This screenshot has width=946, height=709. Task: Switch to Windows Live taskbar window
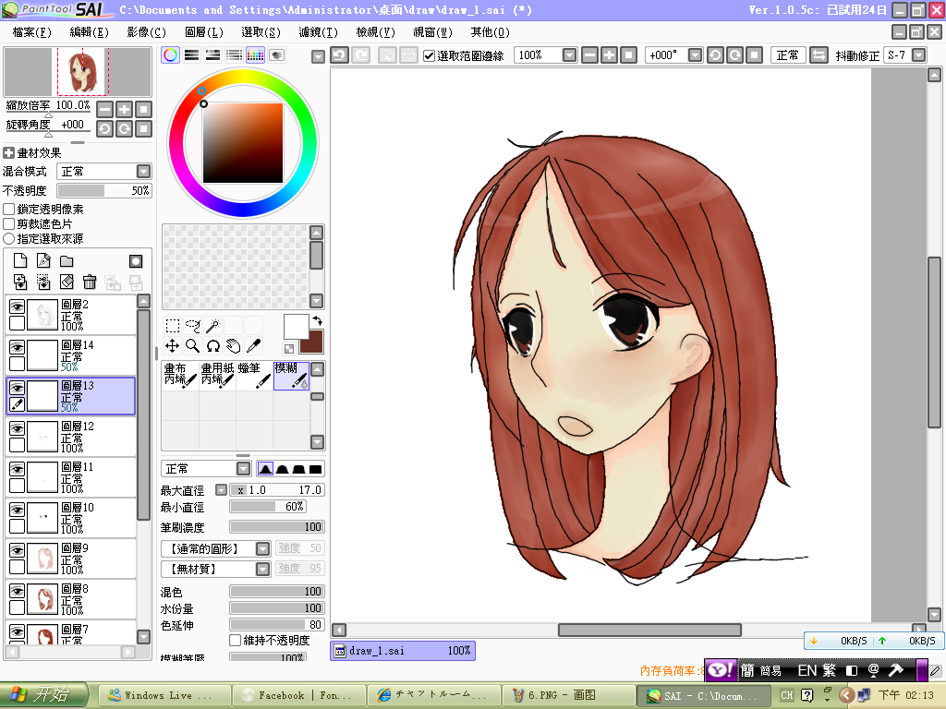click(164, 696)
